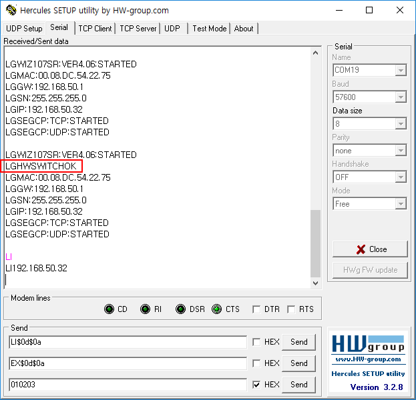Click the Version 3.2.8 text
The image size is (416, 400).
click(377, 387)
